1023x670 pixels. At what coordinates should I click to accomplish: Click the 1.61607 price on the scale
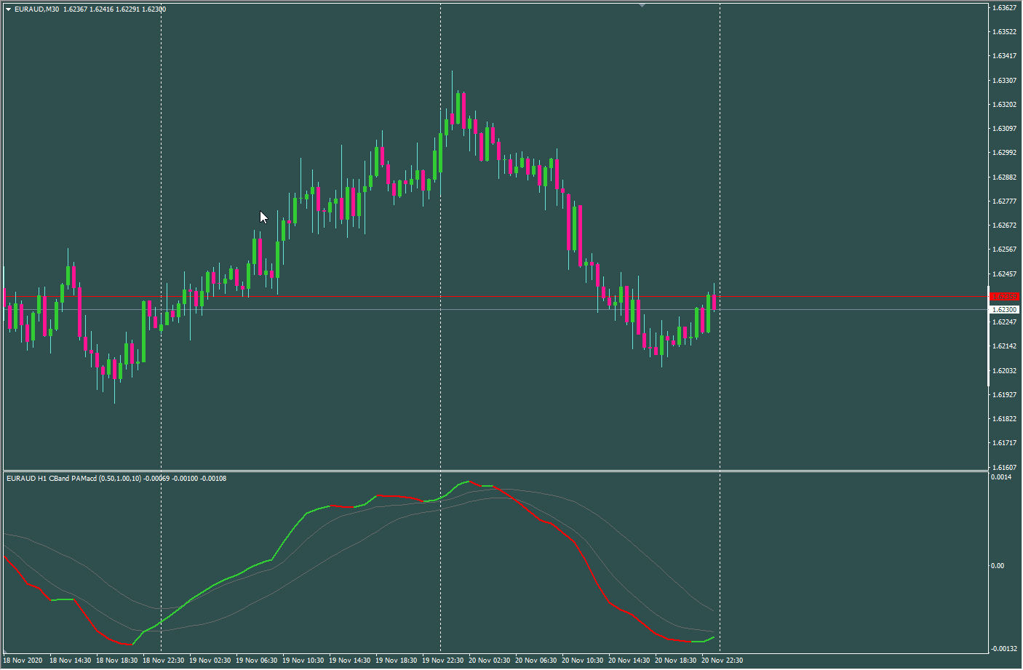[1005, 468]
